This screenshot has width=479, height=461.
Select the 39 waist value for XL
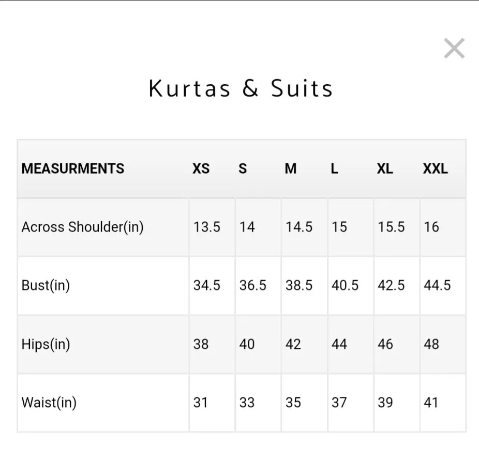tap(385, 403)
